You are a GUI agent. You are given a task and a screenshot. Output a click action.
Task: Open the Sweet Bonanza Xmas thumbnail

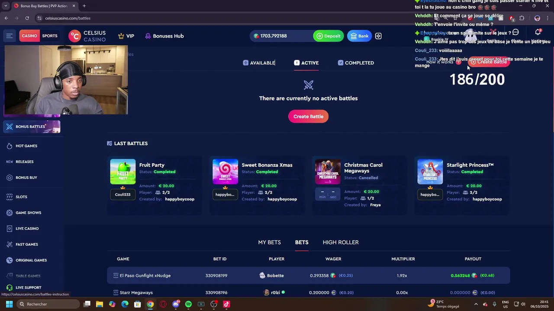tap(225, 171)
